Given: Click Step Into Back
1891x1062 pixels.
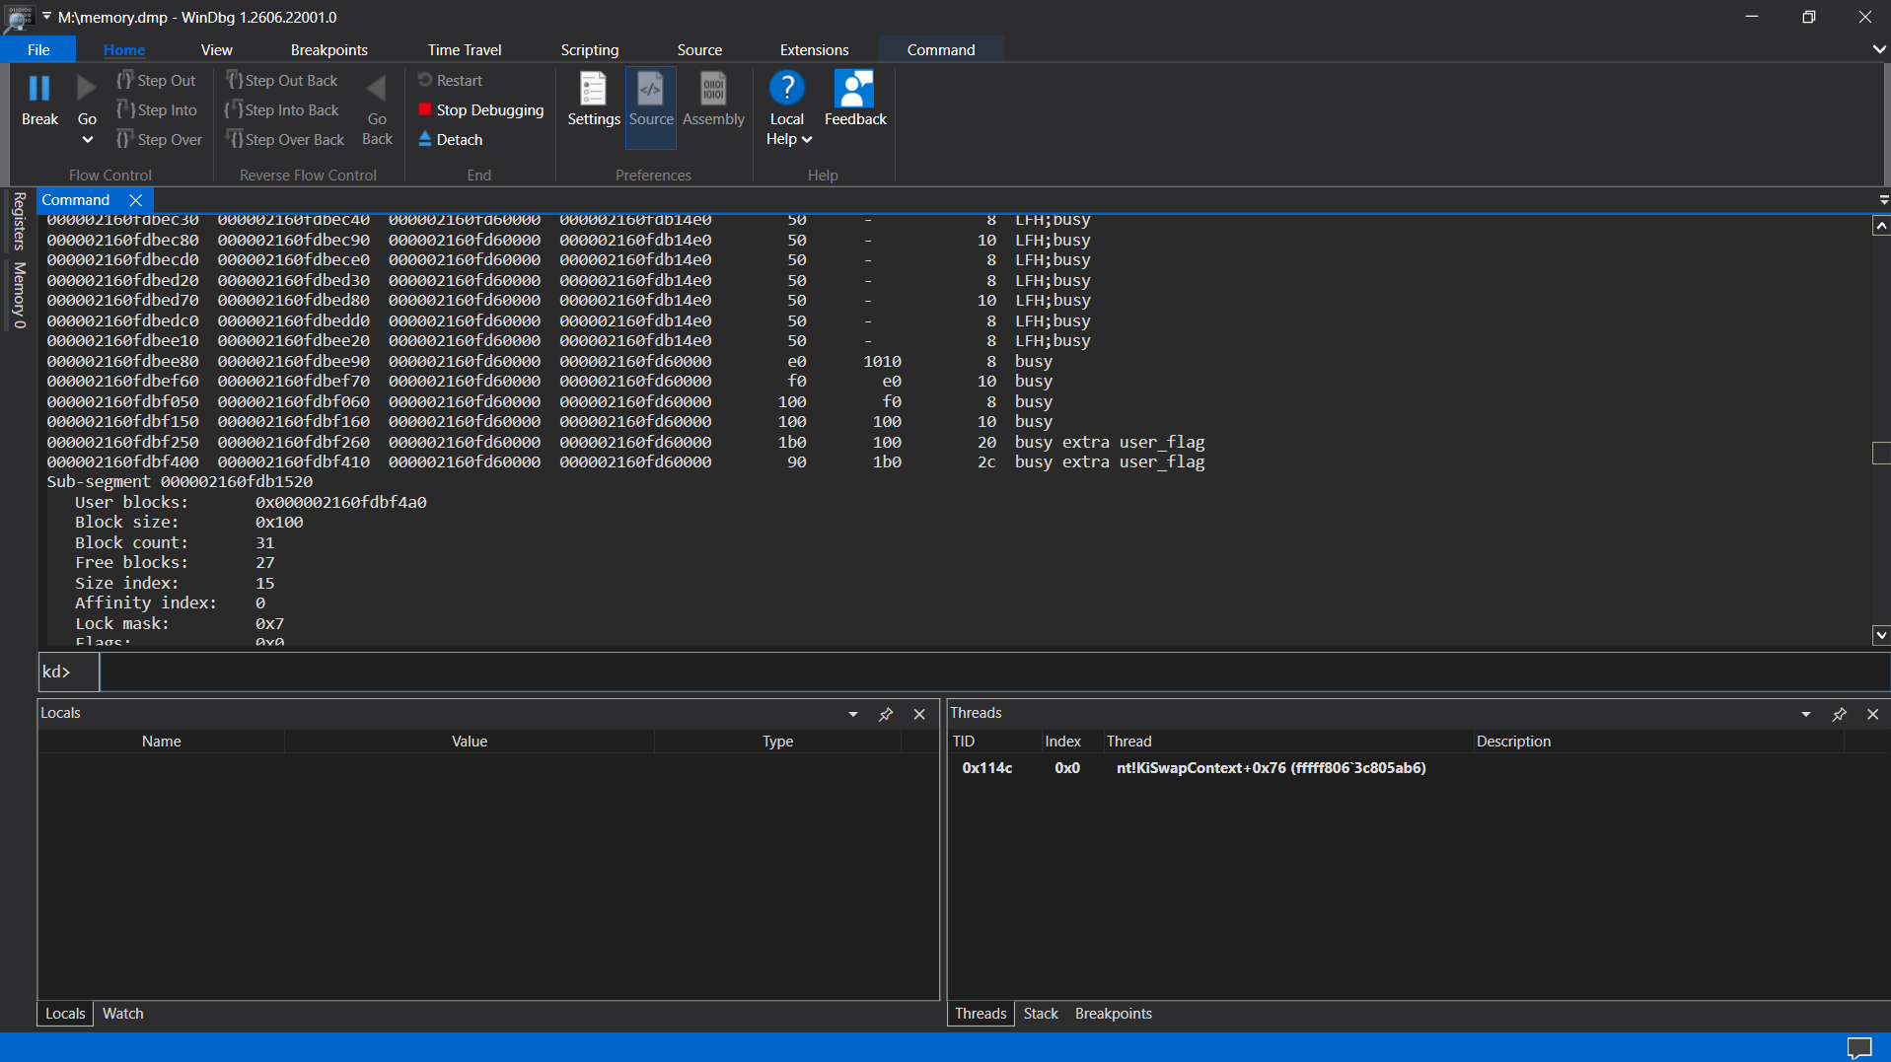Looking at the screenshot, I should [283, 110].
